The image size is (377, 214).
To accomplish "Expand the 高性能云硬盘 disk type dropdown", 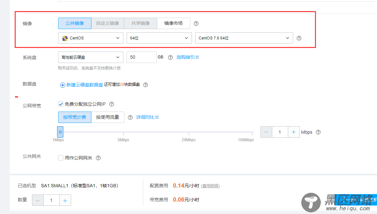I will (x=91, y=57).
